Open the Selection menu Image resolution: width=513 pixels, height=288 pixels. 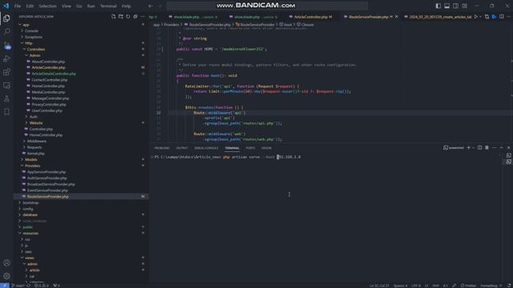pos(48,6)
